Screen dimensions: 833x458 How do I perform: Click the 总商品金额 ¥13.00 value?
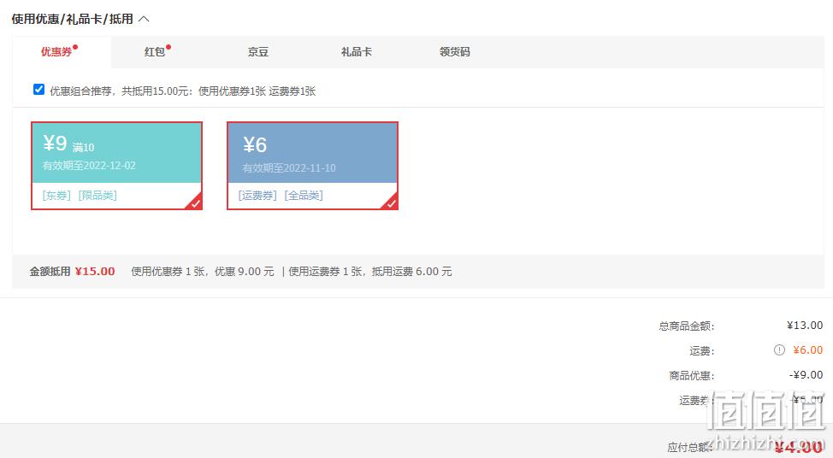[x=805, y=326]
